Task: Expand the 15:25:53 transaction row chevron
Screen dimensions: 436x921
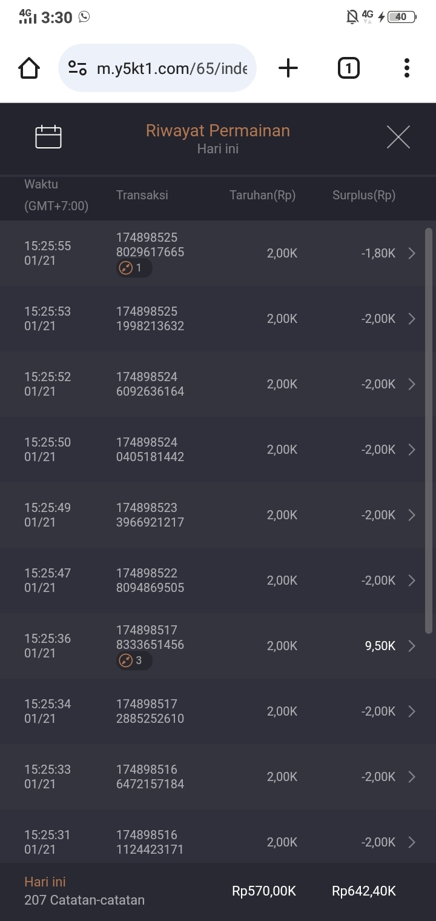Action: (412, 319)
